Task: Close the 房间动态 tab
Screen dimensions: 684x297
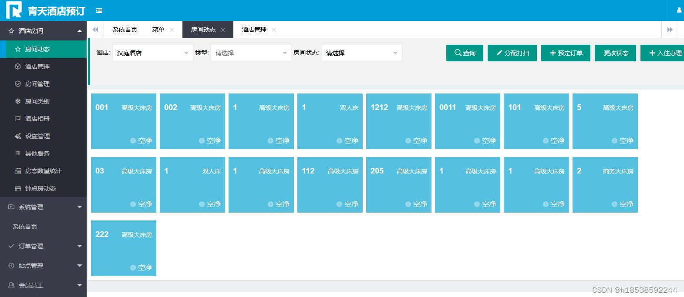Action: point(223,30)
